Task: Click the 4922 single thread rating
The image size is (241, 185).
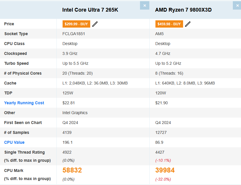Action: 67,152
